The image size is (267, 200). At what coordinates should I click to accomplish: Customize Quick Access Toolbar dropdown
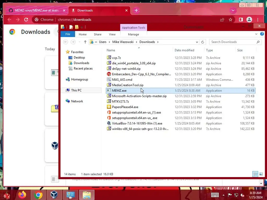click(x=82, y=27)
